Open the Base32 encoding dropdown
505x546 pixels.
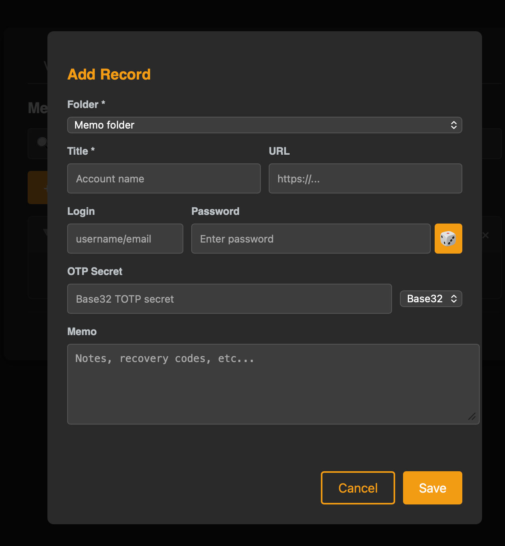click(431, 299)
